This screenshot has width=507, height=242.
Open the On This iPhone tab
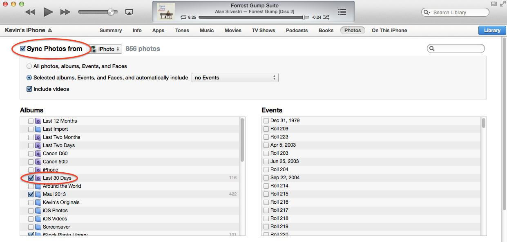coord(389,31)
